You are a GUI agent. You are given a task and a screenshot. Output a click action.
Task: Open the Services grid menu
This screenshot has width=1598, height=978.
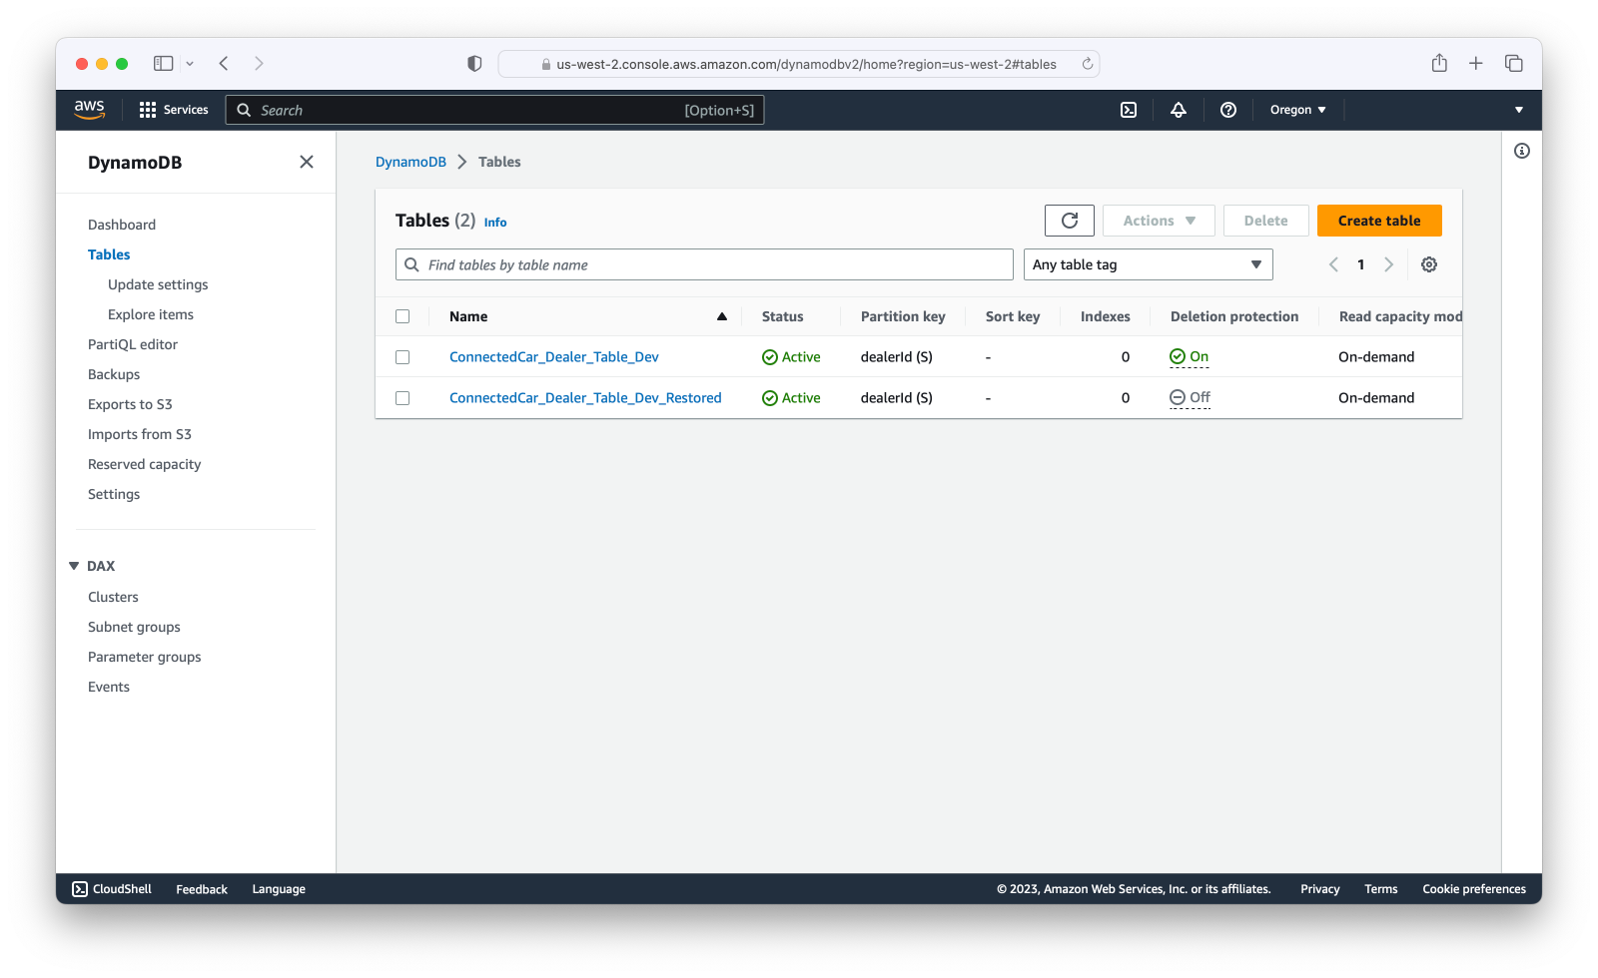pos(174,110)
